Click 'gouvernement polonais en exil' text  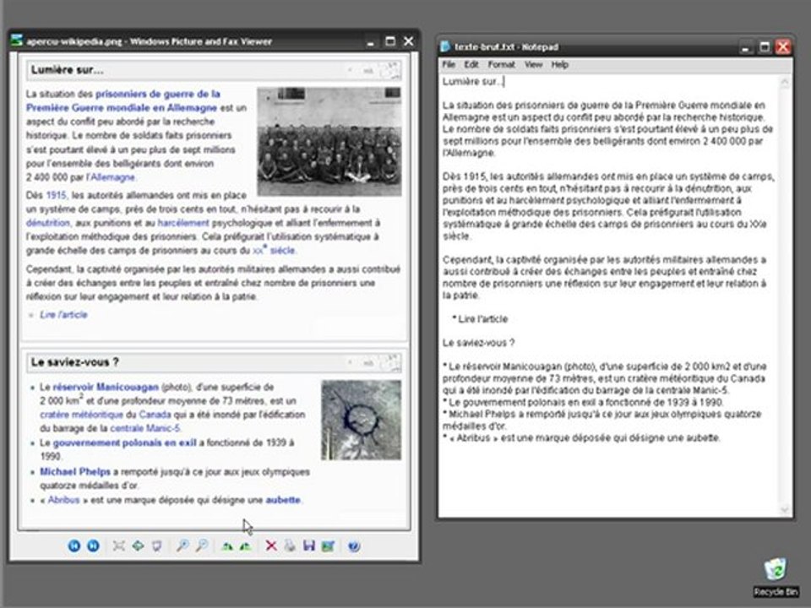click(125, 442)
